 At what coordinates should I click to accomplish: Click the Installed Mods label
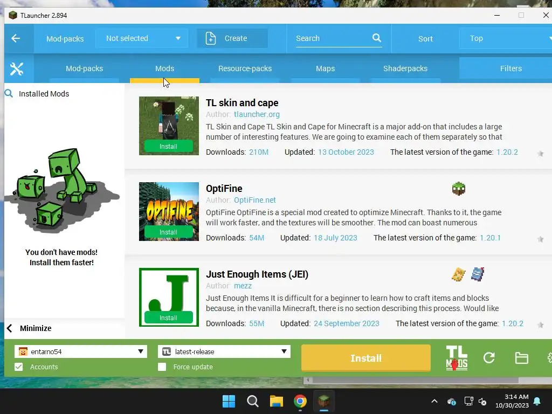44,94
